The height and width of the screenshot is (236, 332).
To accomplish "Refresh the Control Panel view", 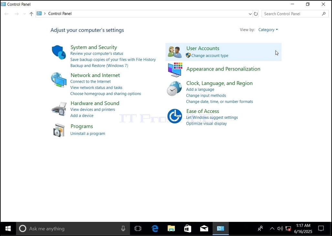I will click(256, 14).
